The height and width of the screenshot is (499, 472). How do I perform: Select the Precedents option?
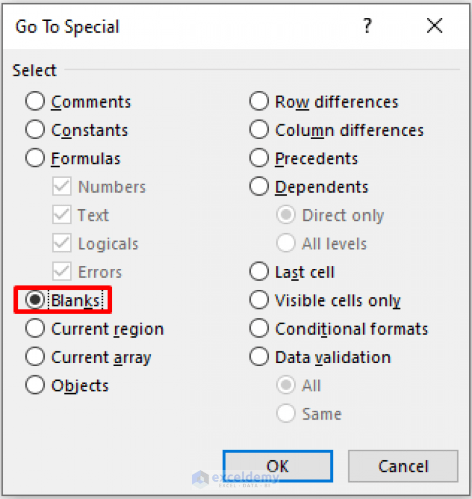click(259, 158)
